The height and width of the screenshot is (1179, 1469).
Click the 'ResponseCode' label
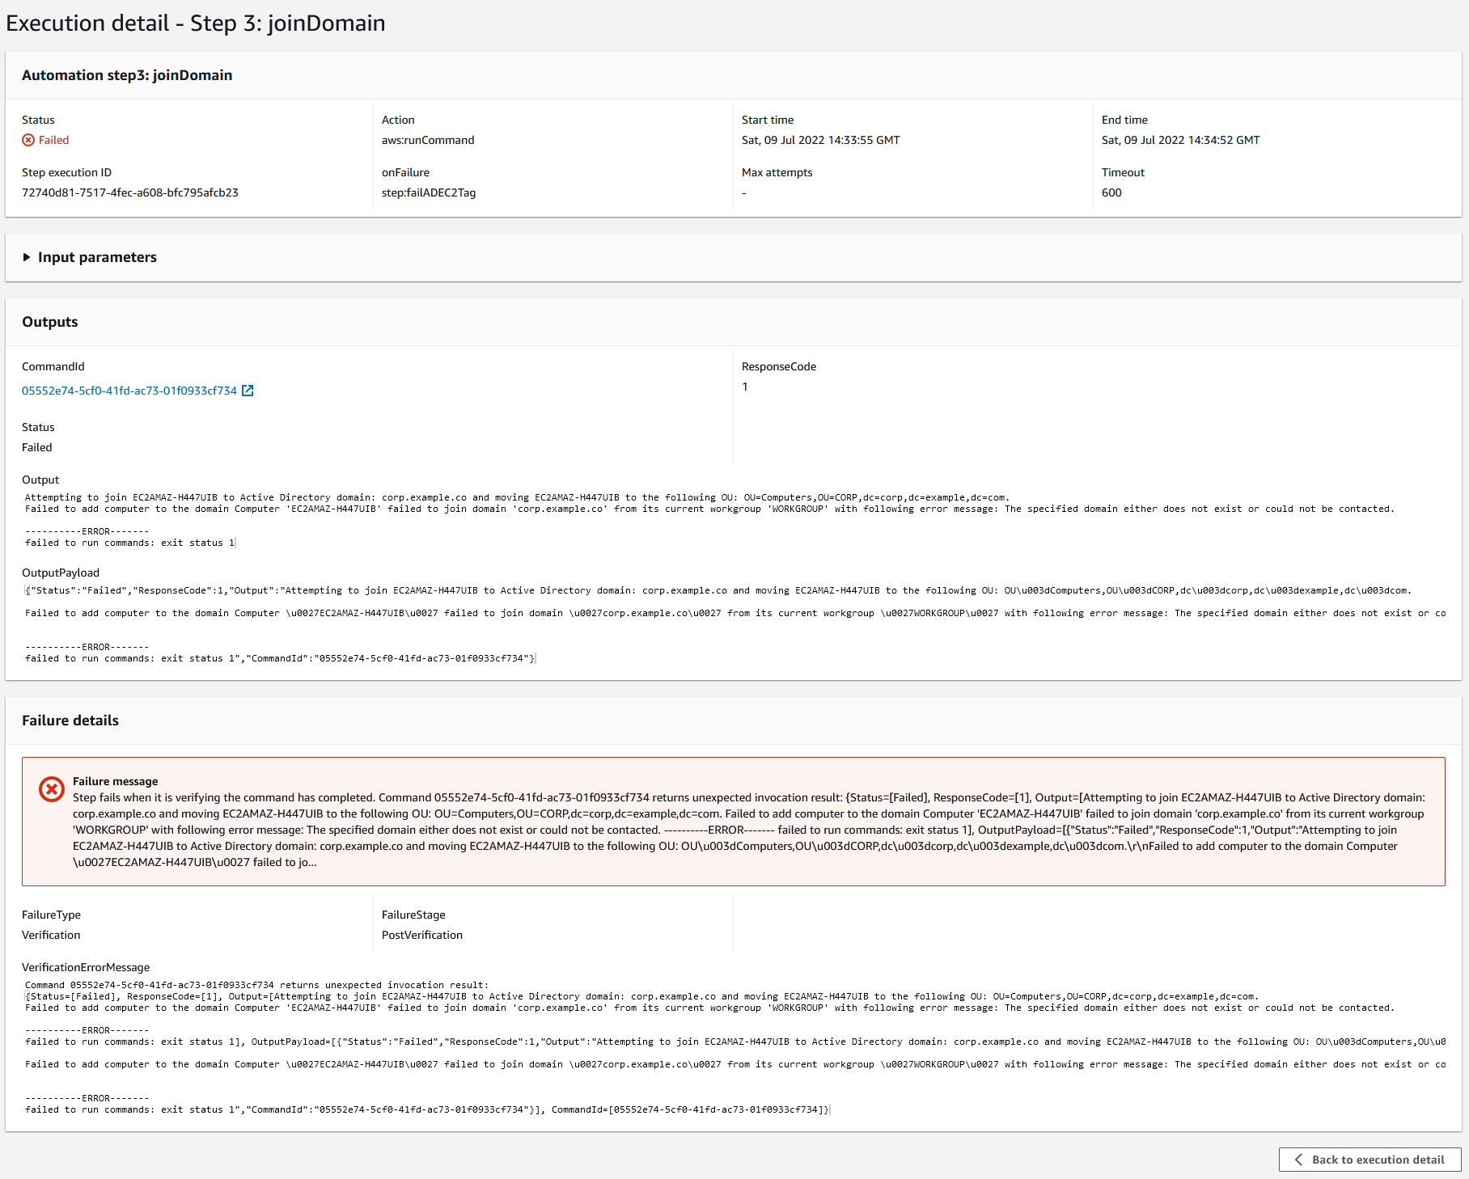(779, 366)
